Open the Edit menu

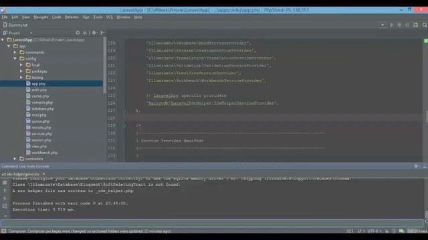pos(15,17)
